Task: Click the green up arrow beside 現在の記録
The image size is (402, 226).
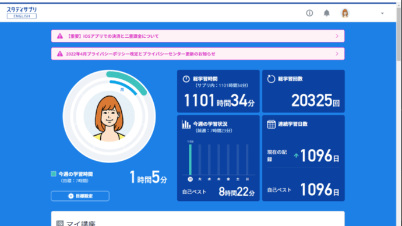Action: coord(296,156)
